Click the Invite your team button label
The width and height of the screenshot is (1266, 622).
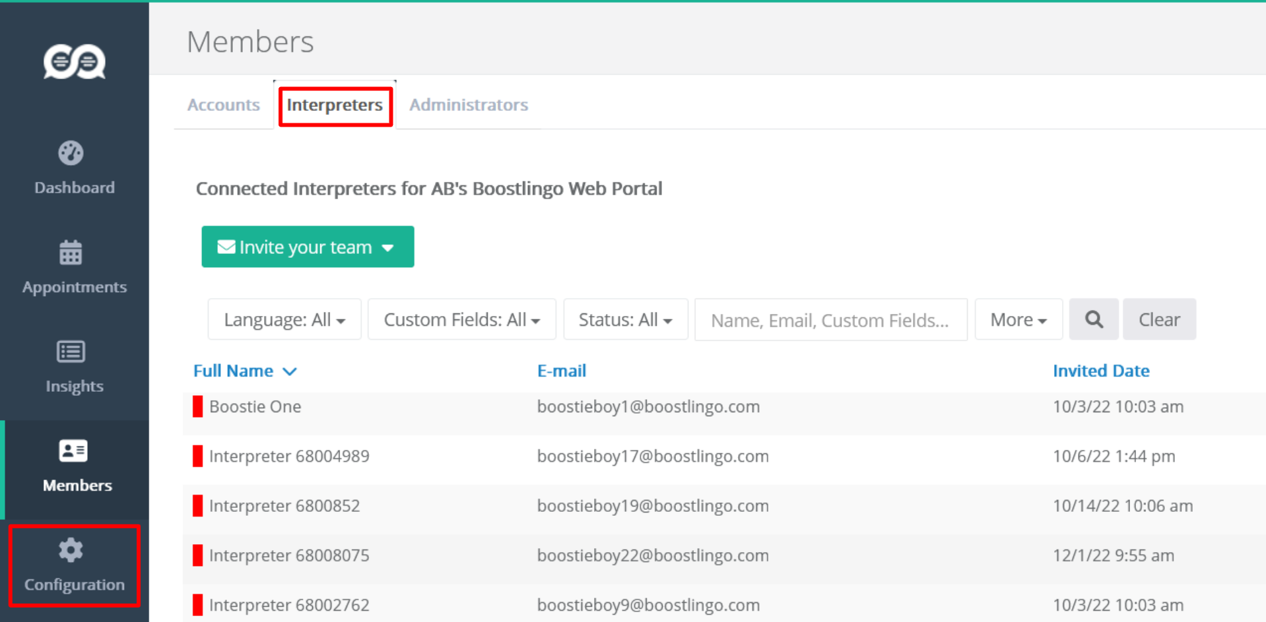coord(306,247)
